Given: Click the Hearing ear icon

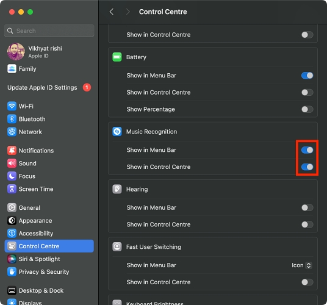Looking at the screenshot, I should click(x=117, y=189).
